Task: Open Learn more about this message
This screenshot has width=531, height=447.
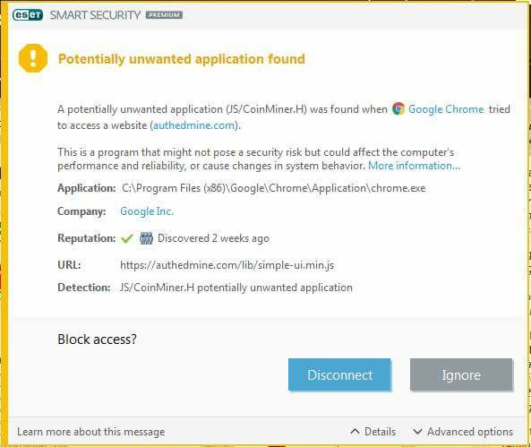Action: 91,432
